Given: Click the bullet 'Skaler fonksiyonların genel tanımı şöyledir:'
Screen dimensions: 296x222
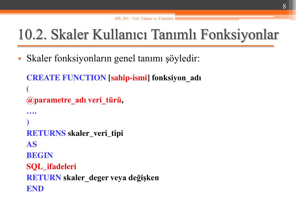Looking at the screenshot, I should [x=113, y=58].
